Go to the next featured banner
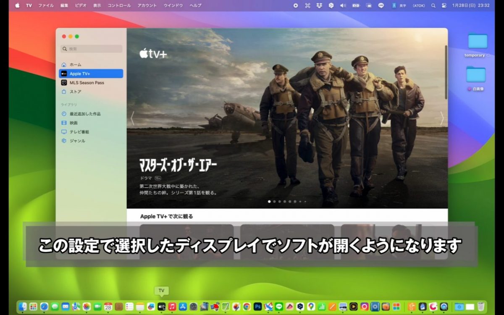The width and height of the screenshot is (504, 315). click(442, 118)
